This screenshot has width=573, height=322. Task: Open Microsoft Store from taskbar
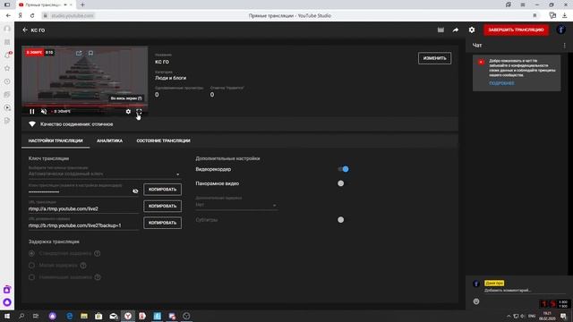(x=98, y=316)
